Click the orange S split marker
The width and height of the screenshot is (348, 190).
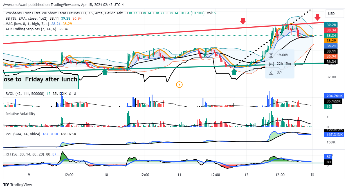[179, 84]
